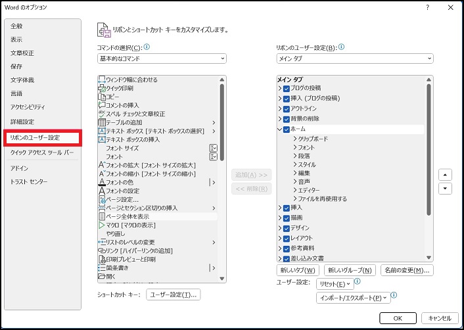Click info icon next to リボンのユーザー設定 label
This screenshot has height=330, width=464.
341,47
